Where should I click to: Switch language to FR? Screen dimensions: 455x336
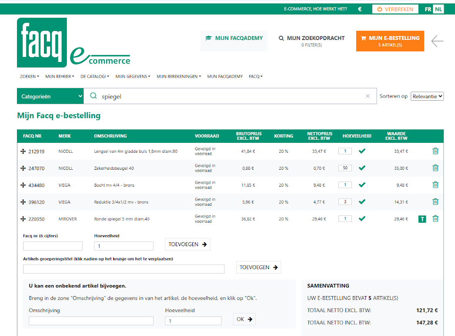pos(428,9)
